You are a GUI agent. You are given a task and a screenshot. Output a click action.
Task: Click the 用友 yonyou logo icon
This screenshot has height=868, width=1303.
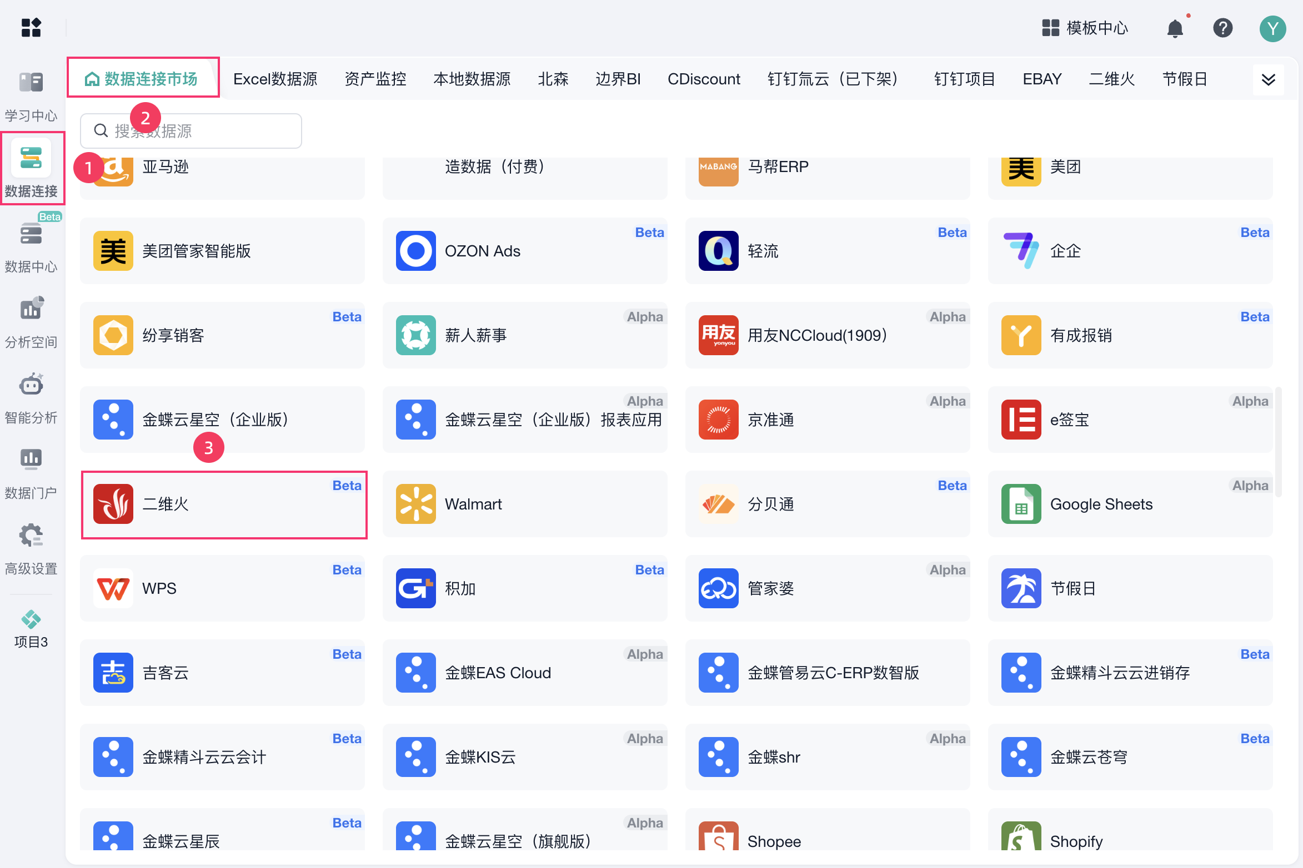pyautogui.click(x=719, y=335)
